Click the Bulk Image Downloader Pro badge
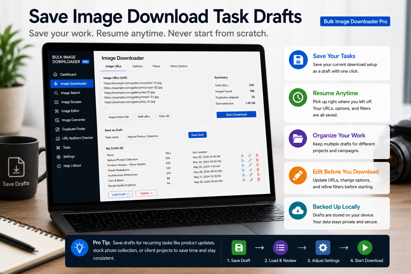Image resolution: width=411 pixels, height=274 pixels. pos(355,21)
